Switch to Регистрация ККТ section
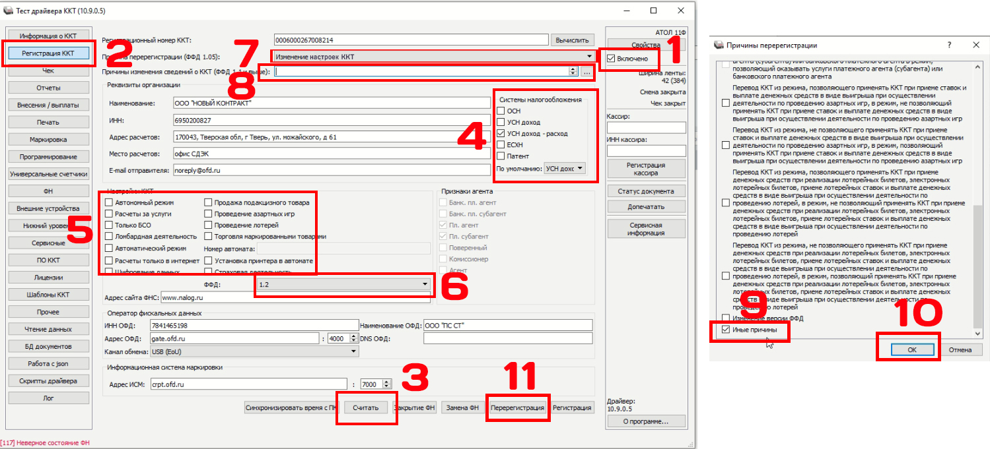The height and width of the screenshot is (449, 990). point(48,53)
